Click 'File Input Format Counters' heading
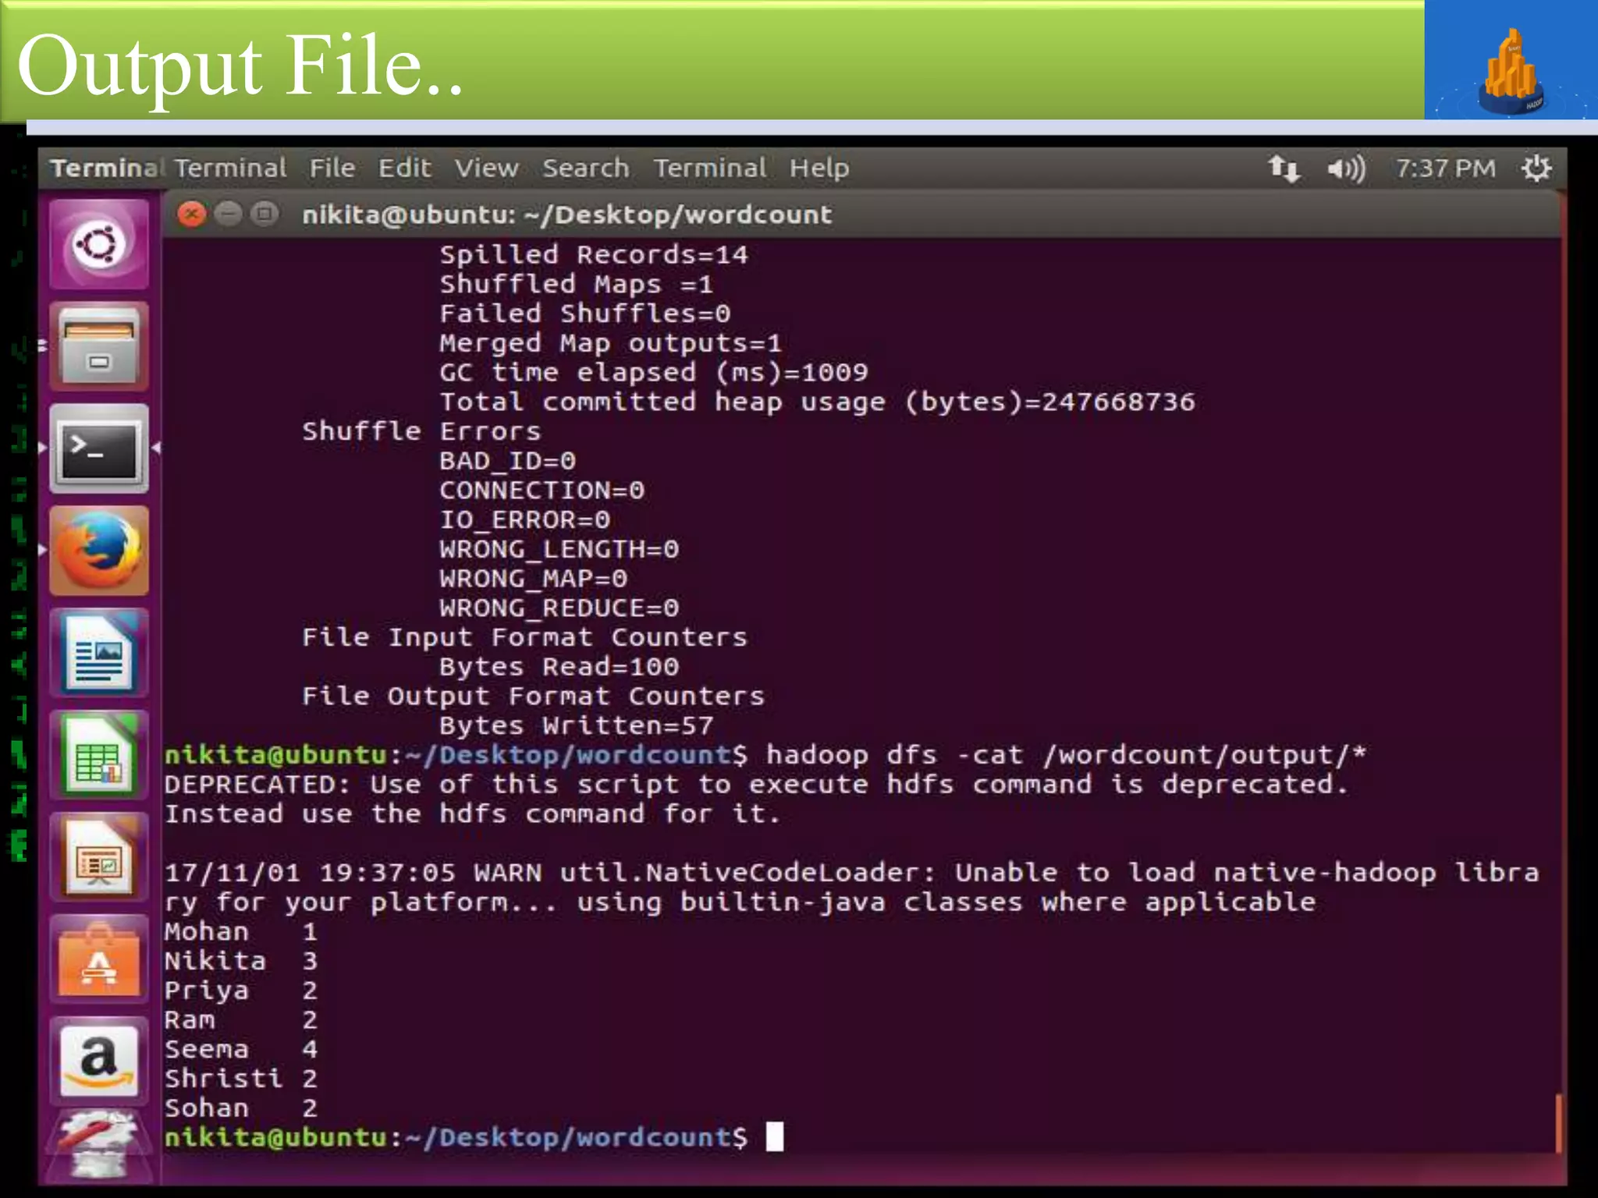Image resolution: width=1598 pixels, height=1198 pixels. (524, 638)
